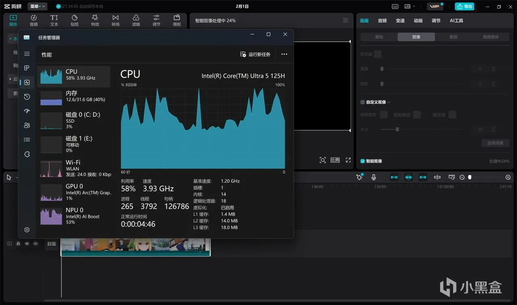Screen dimensions: 517x305
Task: Open the 音频 audio library tool
Action: pyautogui.click(x=34, y=21)
